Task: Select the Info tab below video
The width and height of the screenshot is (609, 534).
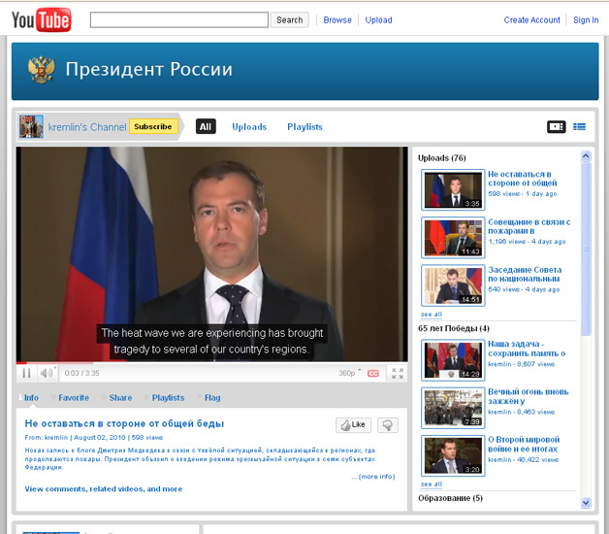Action: 31,397
